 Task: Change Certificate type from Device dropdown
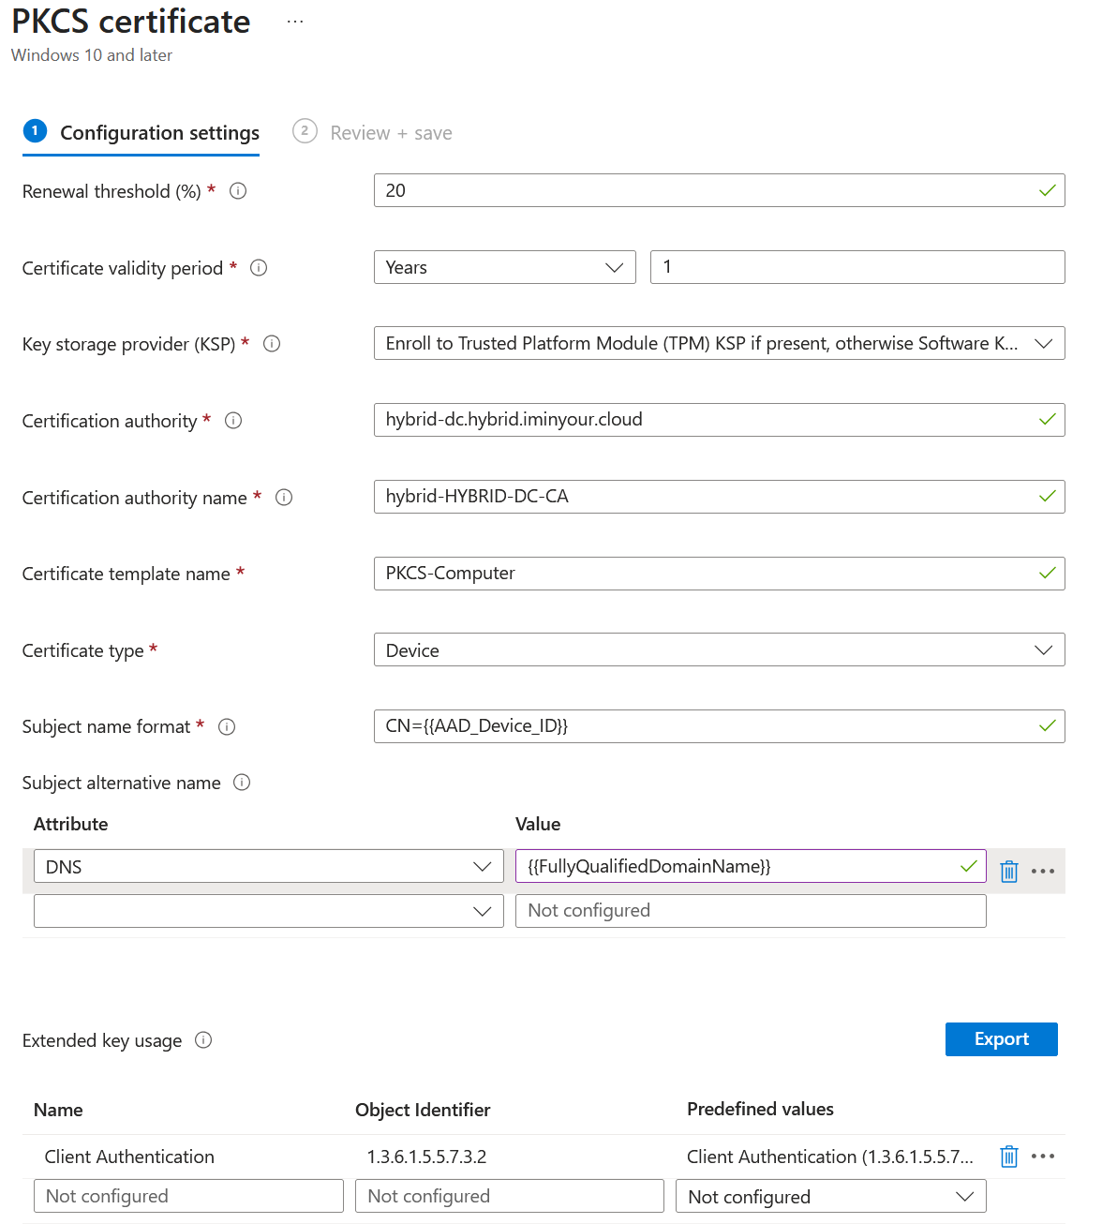(719, 649)
